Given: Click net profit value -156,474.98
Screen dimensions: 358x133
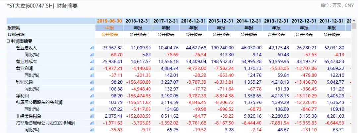Looking at the screenshot, I should tap(139, 96).
